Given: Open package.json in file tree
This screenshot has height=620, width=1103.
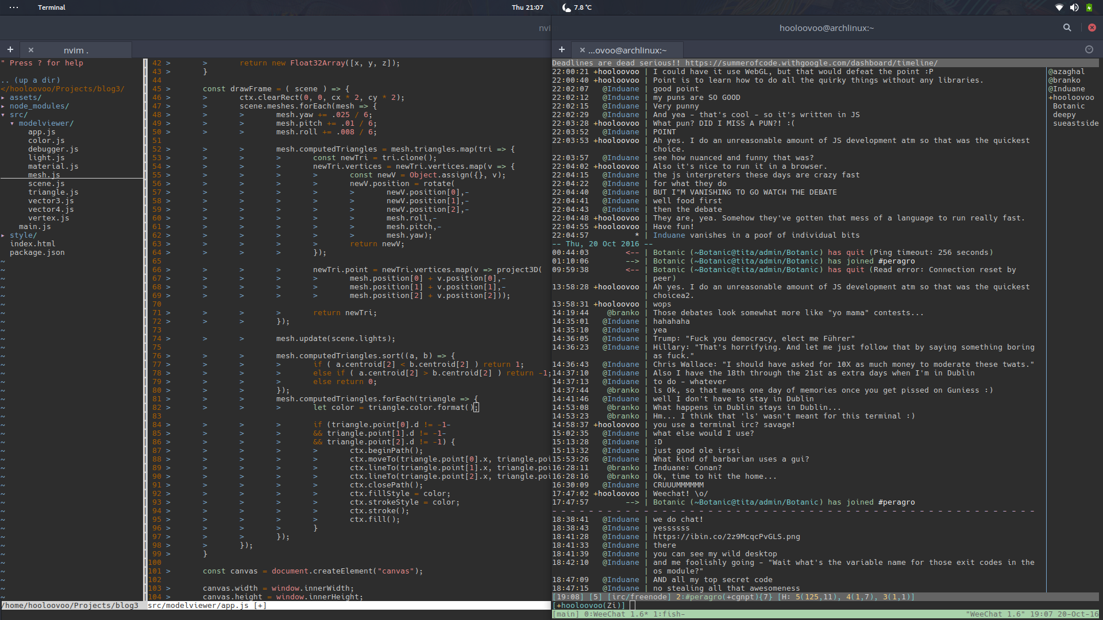Looking at the screenshot, I should pos(37,253).
